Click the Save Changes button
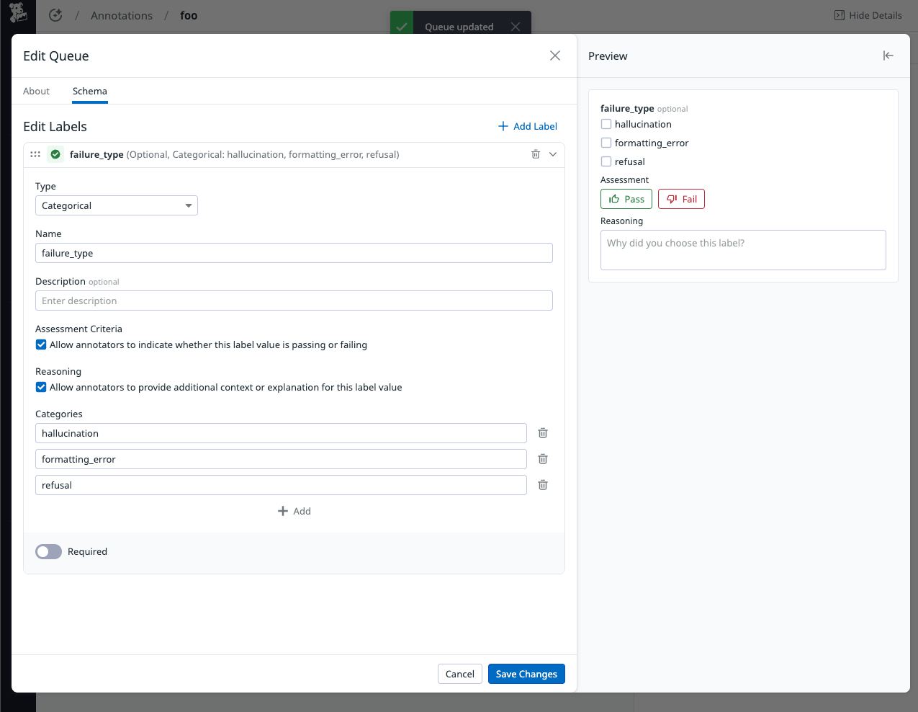The height and width of the screenshot is (712, 918). tap(526, 674)
